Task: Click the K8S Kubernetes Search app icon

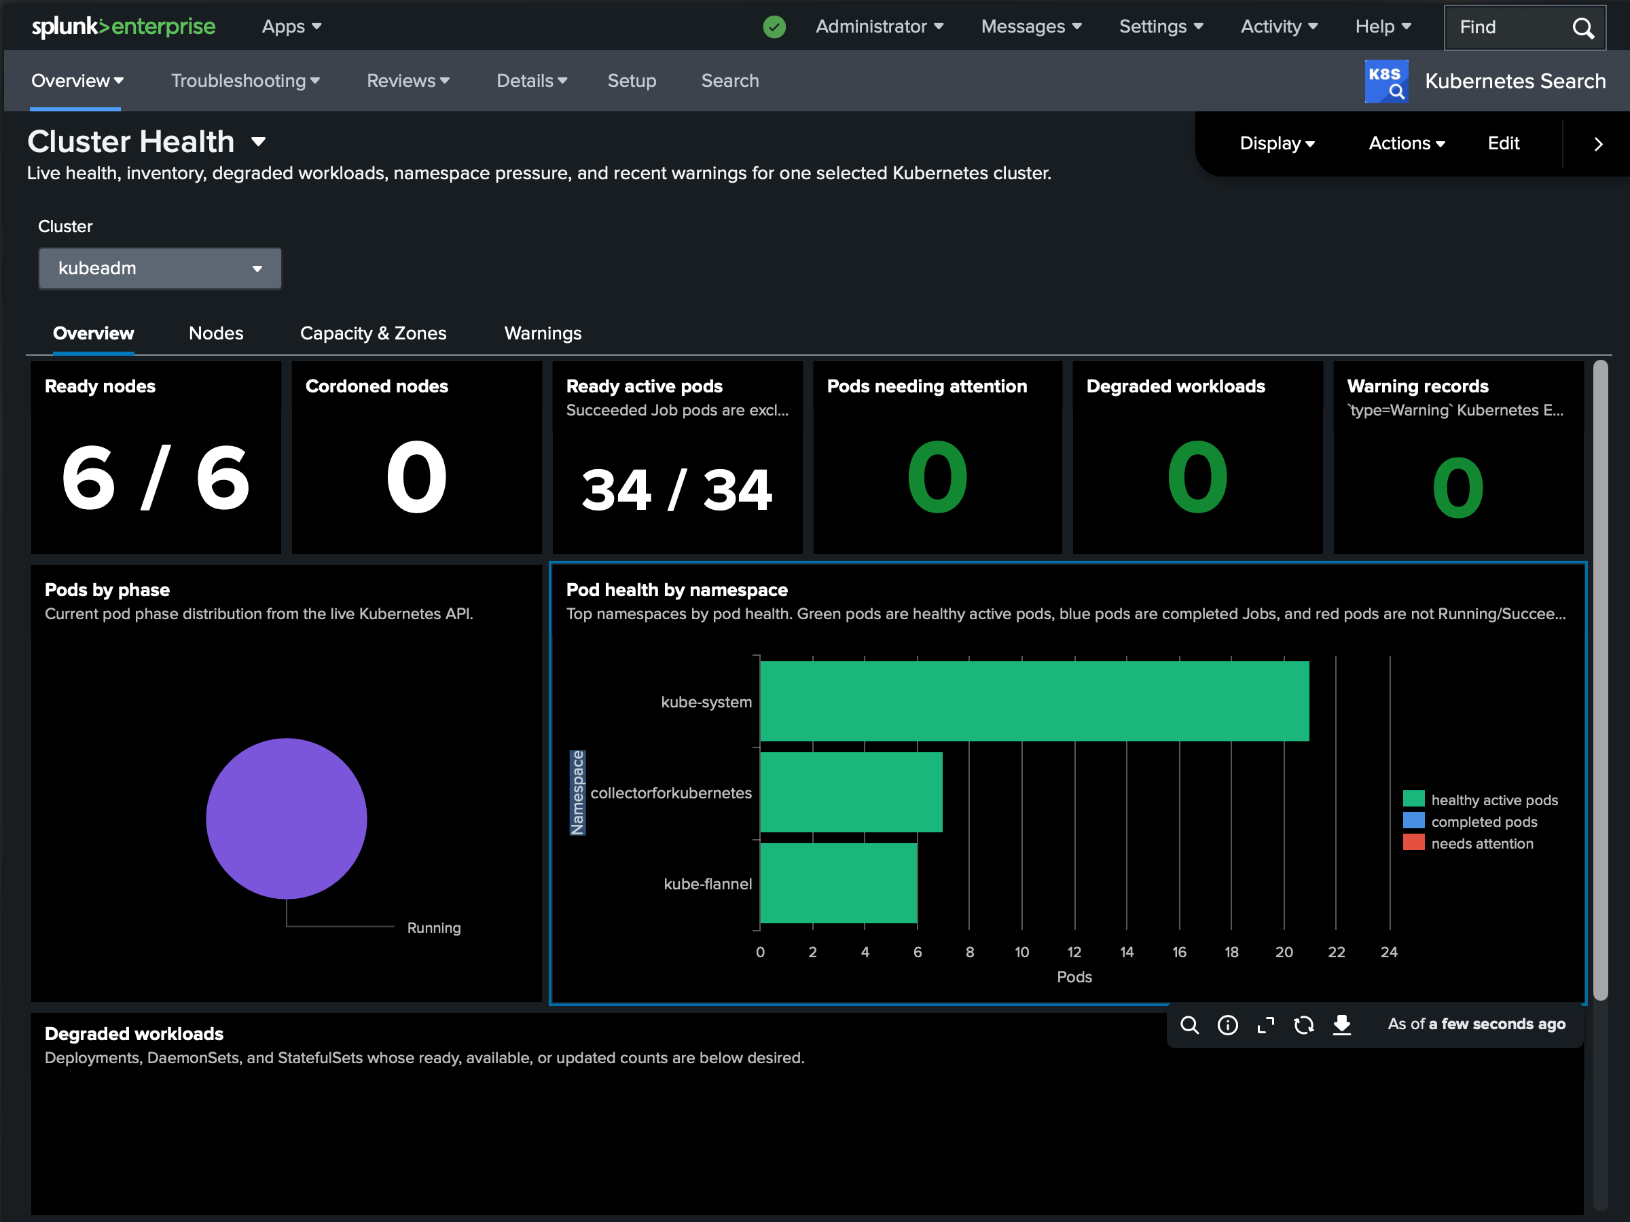Action: (x=1386, y=81)
